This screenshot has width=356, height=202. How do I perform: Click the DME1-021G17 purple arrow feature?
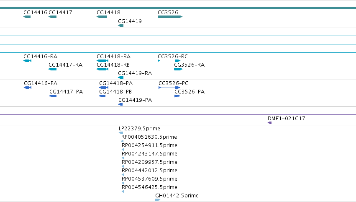[312, 123]
